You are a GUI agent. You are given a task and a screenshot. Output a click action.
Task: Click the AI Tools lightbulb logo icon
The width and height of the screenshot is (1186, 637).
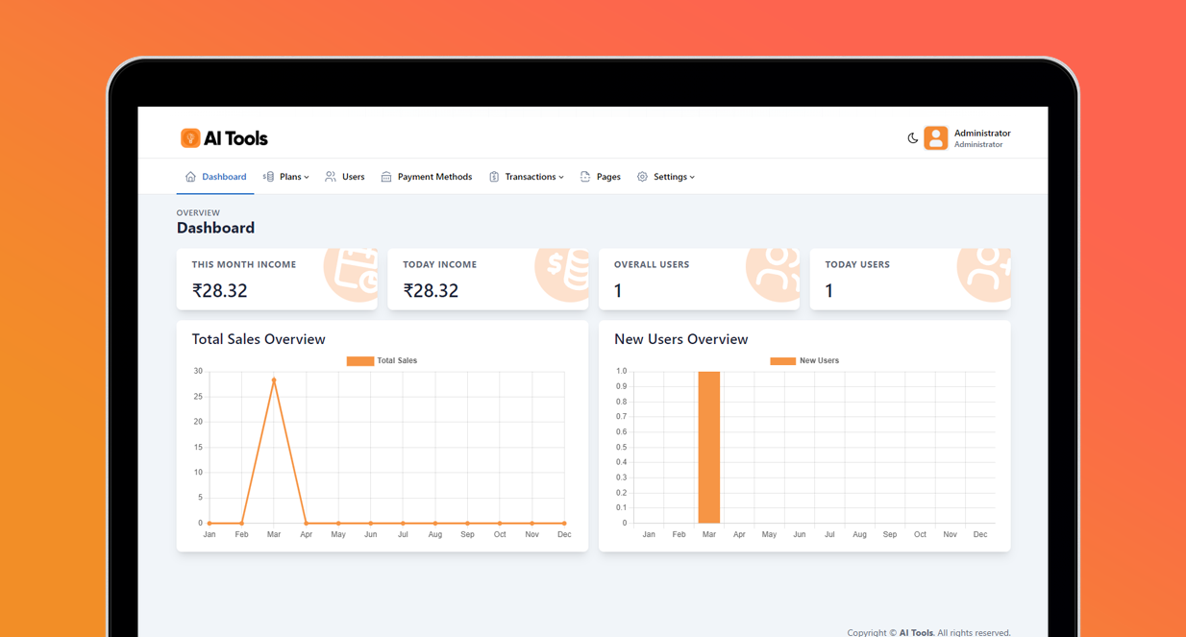(x=190, y=138)
